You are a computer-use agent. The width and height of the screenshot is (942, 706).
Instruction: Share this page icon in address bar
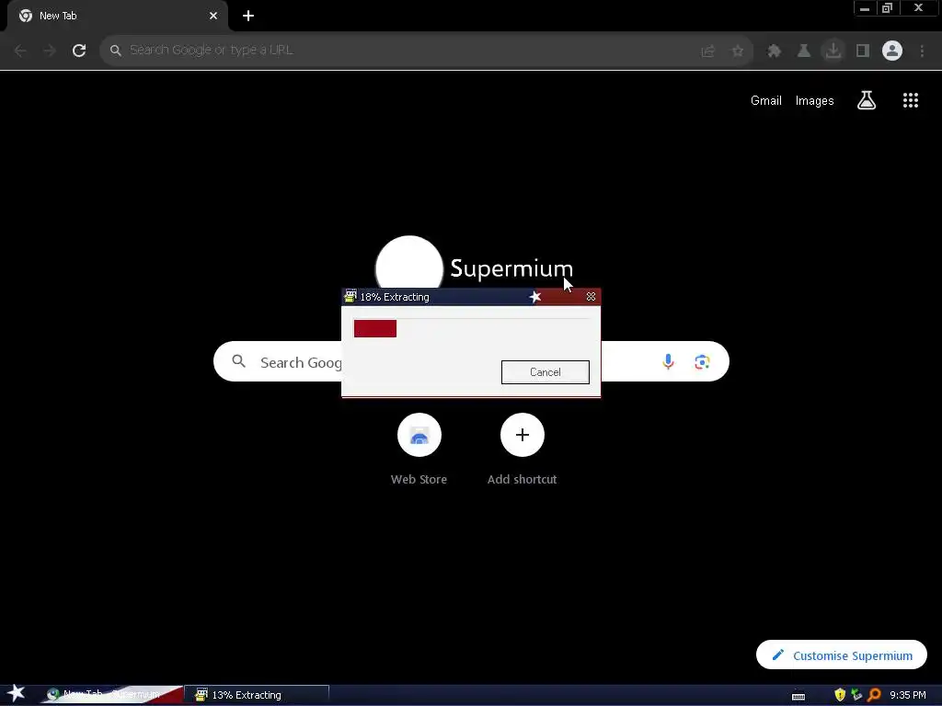[x=707, y=51]
